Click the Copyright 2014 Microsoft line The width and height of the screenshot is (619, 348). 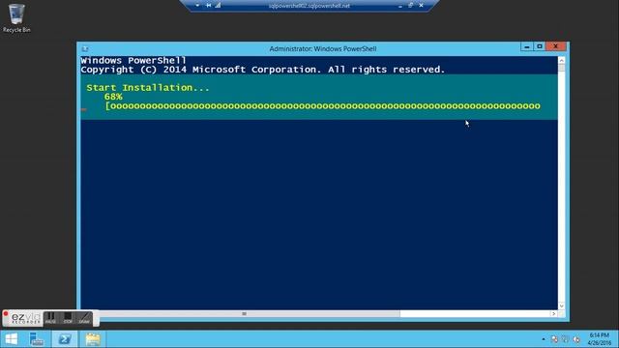tap(263, 70)
